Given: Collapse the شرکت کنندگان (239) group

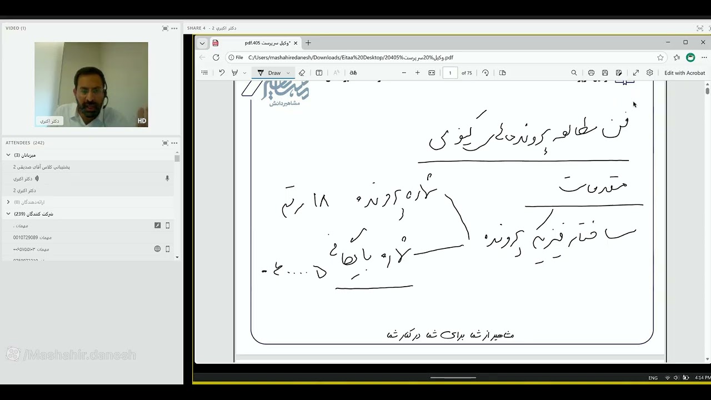Looking at the screenshot, I should tap(8, 214).
